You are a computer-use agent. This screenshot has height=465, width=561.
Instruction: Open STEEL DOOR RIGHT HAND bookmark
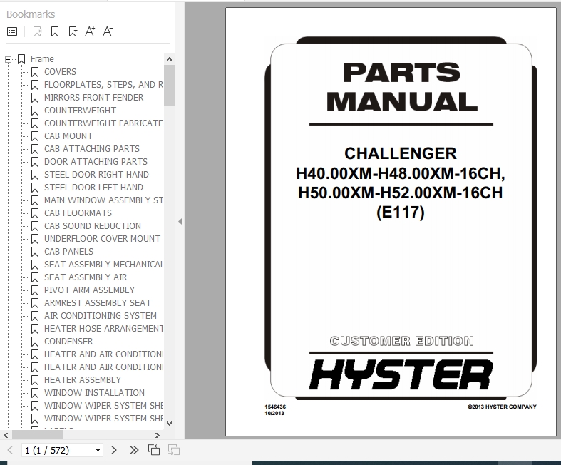pyautogui.click(x=97, y=175)
